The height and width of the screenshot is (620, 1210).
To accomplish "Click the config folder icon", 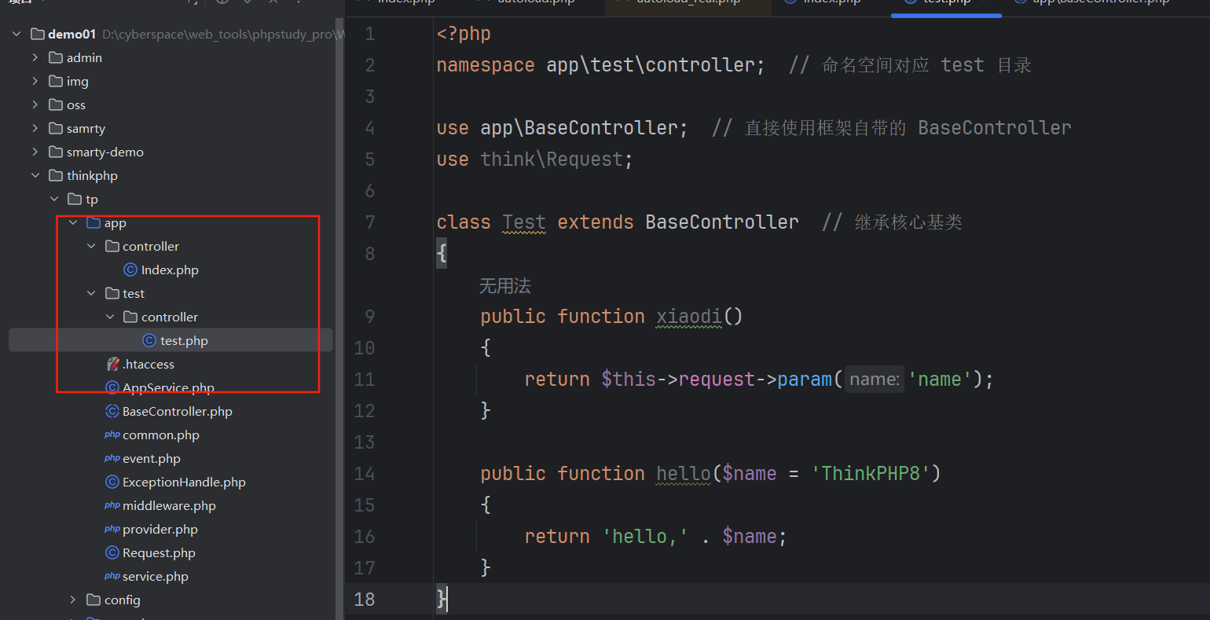I will point(93,600).
